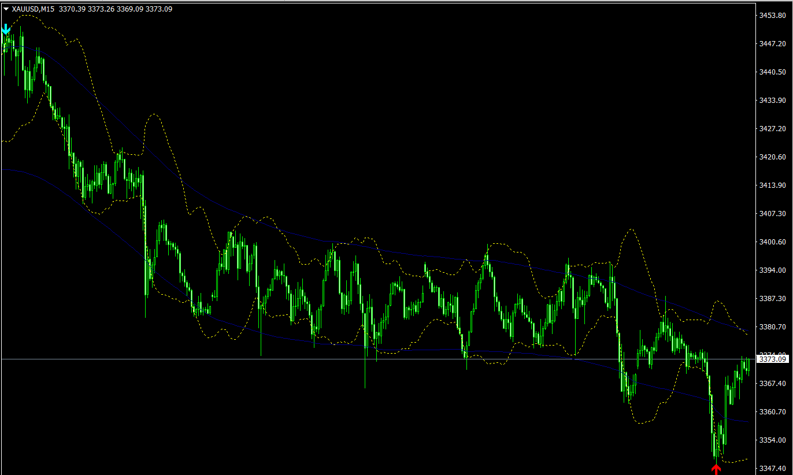793x475 pixels.
Task: Click price scale label 3400.60
Action: [x=772, y=242]
